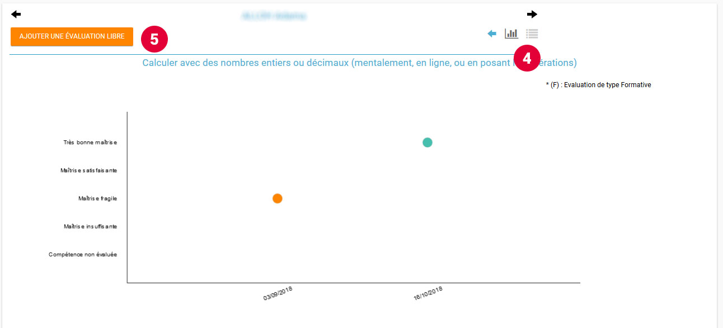Image resolution: width=723 pixels, height=328 pixels.
Task: Click the red badge numbered 4
Action: [x=527, y=58]
